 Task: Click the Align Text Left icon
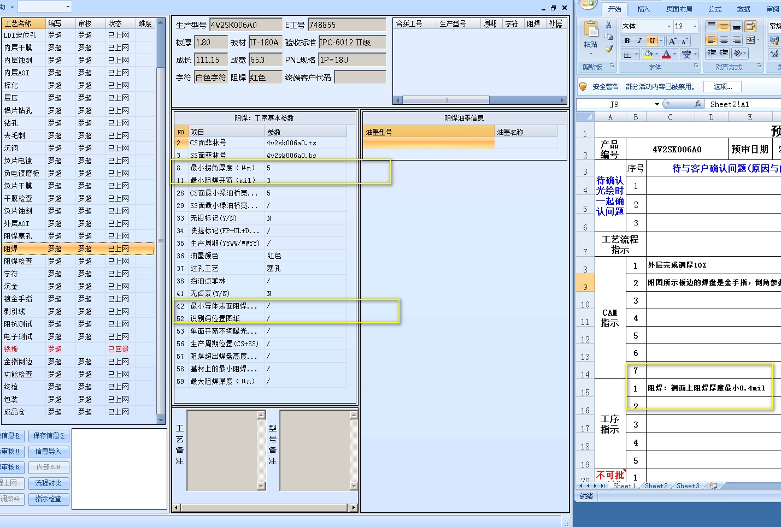pos(711,40)
